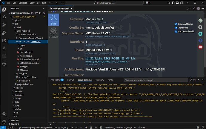Open the Explorer view in activity bar

pos(4,10)
